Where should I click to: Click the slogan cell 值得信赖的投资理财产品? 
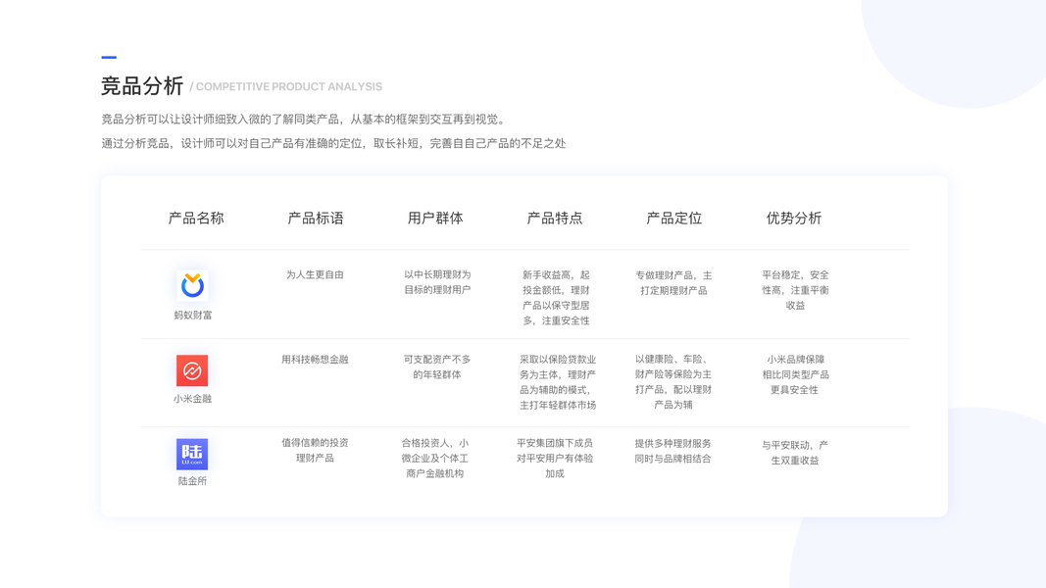pyautogui.click(x=315, y=450)
